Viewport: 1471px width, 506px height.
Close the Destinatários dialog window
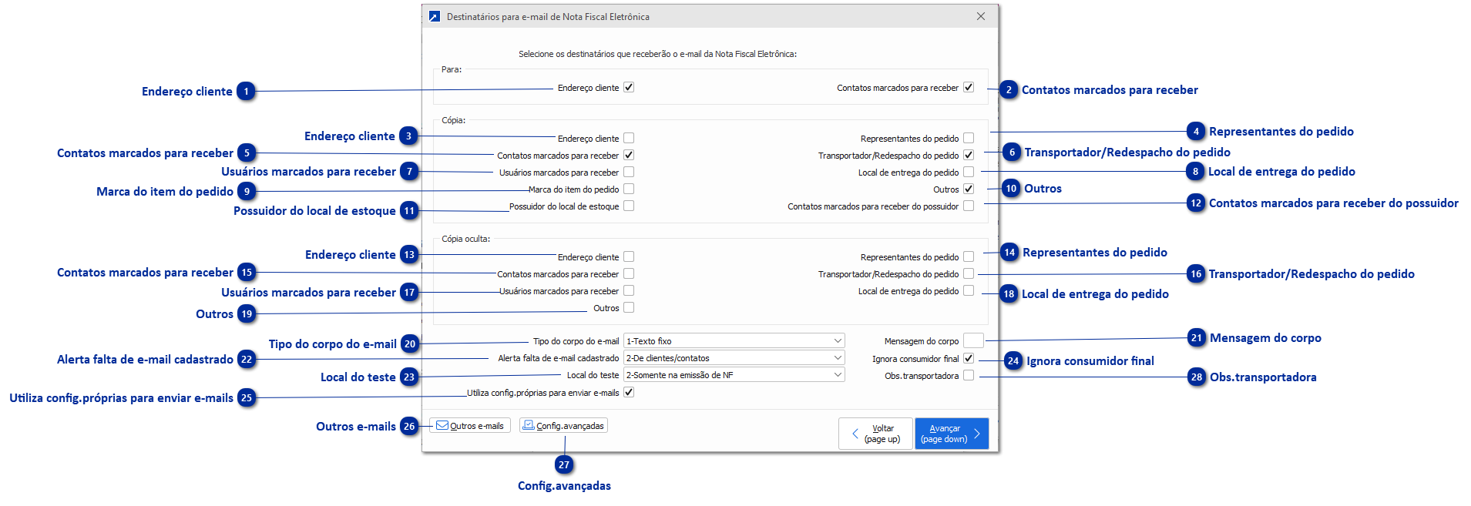tap(981, 16)
